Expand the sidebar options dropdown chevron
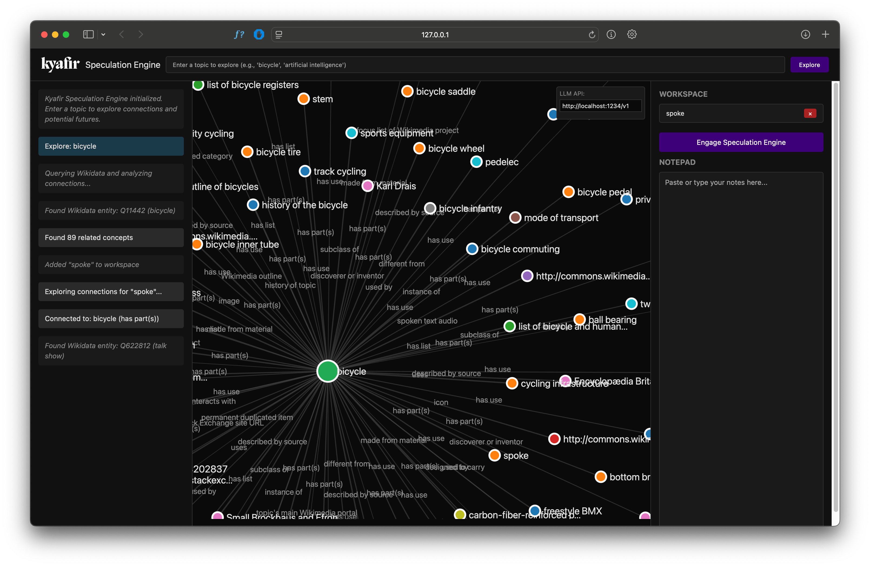870x566 pixels. (104, 34)
